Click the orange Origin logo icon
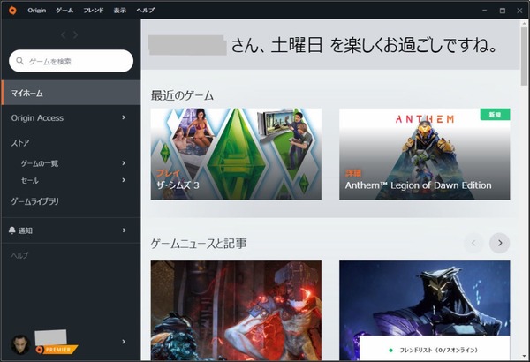 (x=12, y=11)
